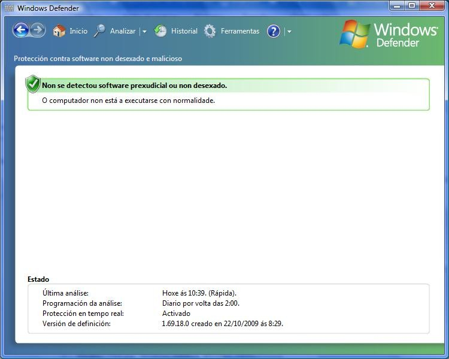Click the forward arrow navigation button
Screen dimensions: 449x359
click(38, 31)
